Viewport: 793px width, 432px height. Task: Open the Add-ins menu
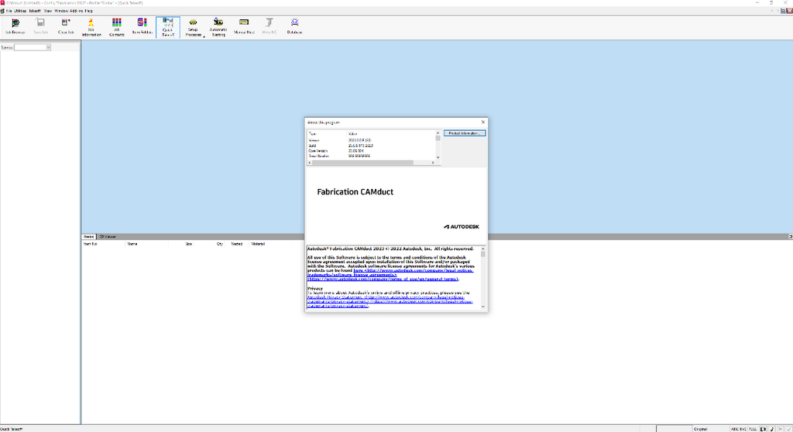tap(77, 11)
